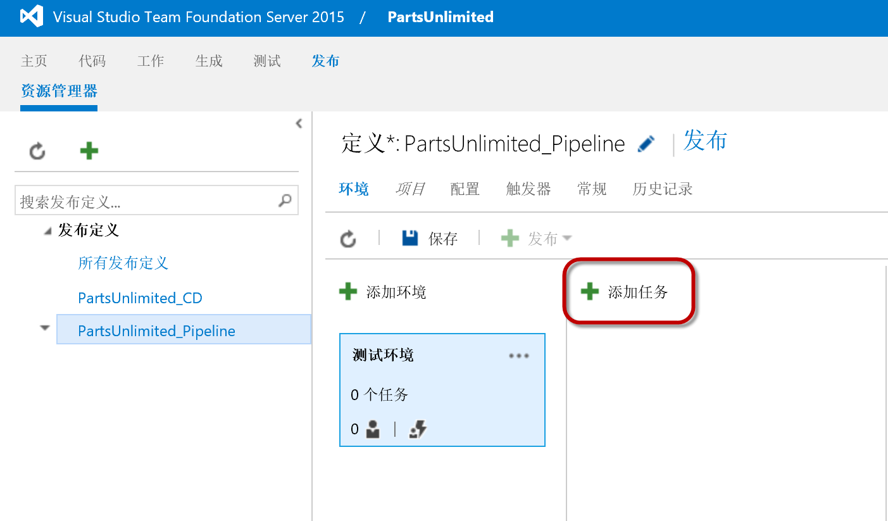
Task: Refresh the release definitions list in sidebar
Action: (38, 151)
